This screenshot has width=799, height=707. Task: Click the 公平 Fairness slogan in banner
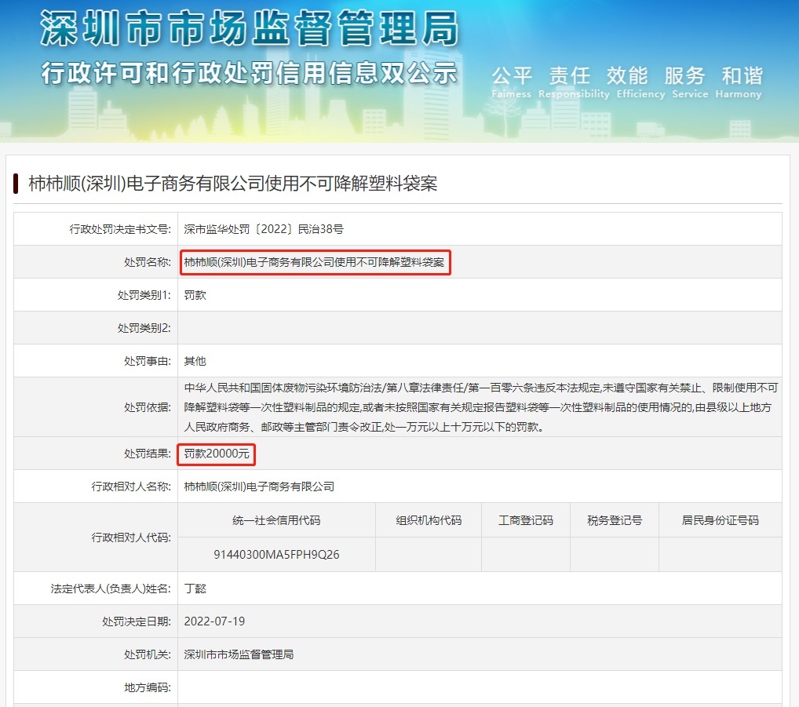point(512,82)
